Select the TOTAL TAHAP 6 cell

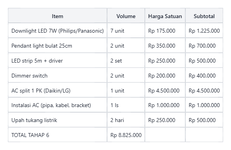tap(57, 135)
